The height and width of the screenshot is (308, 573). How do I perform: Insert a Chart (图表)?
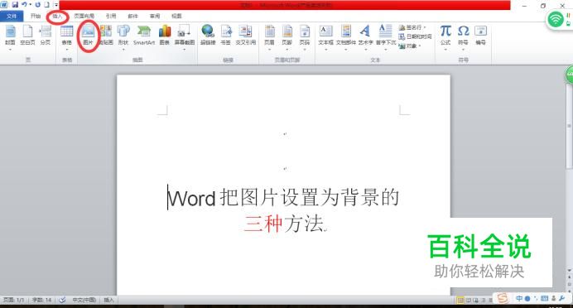click(165, 35)
